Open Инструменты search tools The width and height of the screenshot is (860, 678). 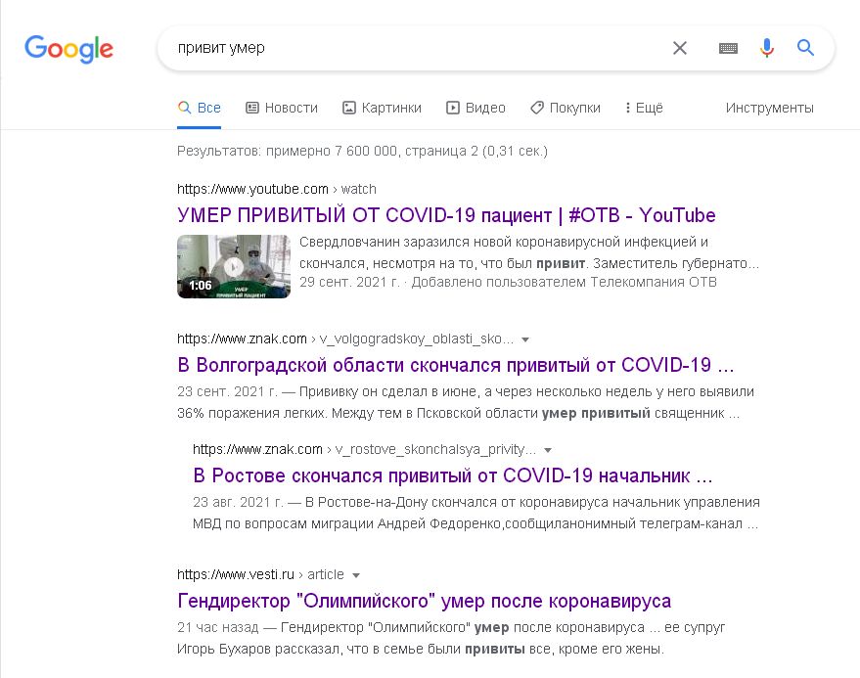pos(770,108)
